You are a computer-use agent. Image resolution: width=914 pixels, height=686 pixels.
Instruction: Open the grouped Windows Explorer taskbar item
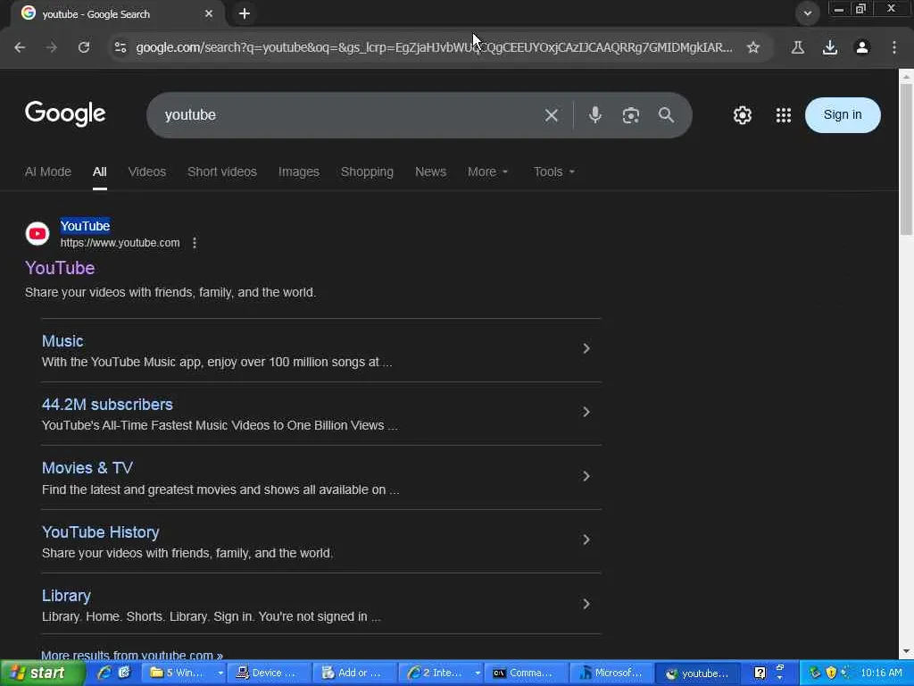[185, 673]
